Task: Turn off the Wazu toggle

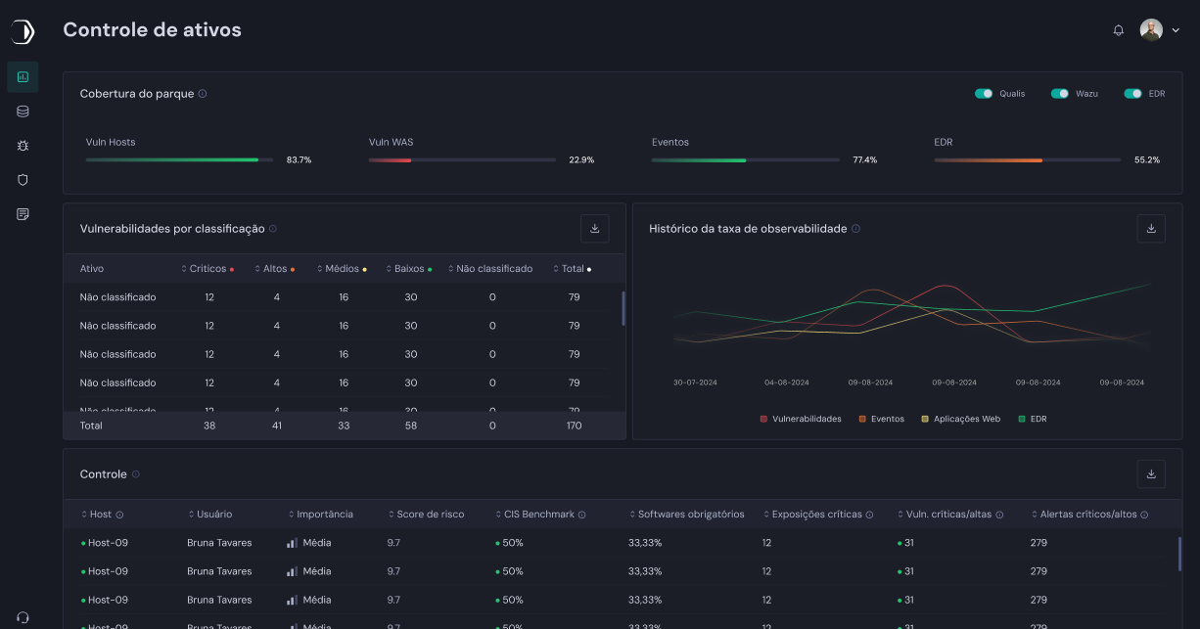Action: (x=1059, y=94)
